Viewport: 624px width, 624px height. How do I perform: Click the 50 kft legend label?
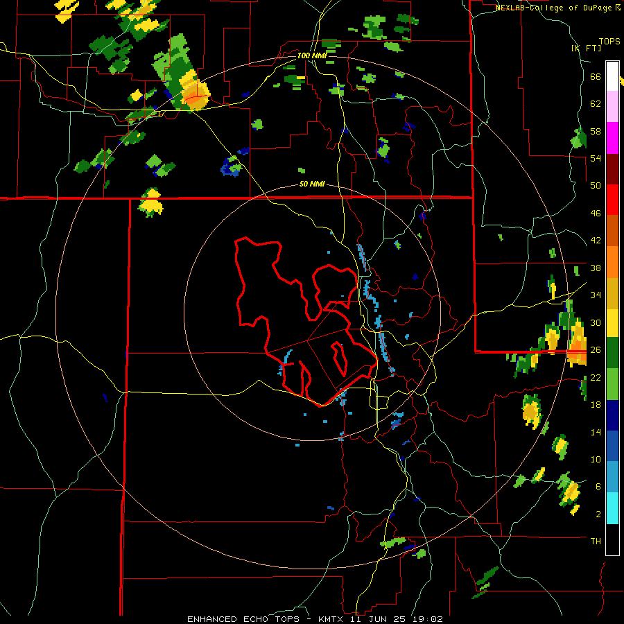pos(596,186)
